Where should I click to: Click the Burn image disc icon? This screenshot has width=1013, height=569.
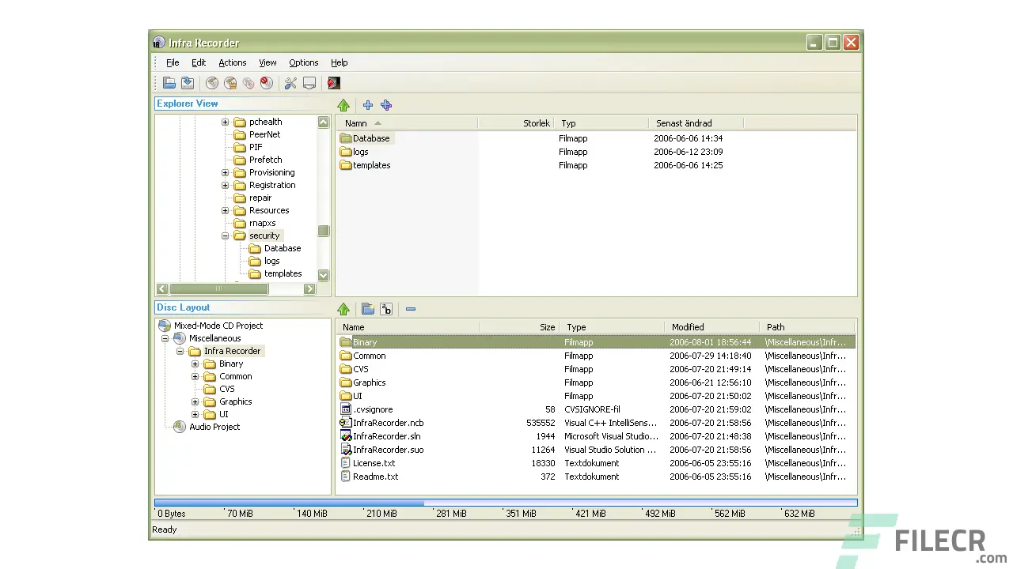point(230,83)
